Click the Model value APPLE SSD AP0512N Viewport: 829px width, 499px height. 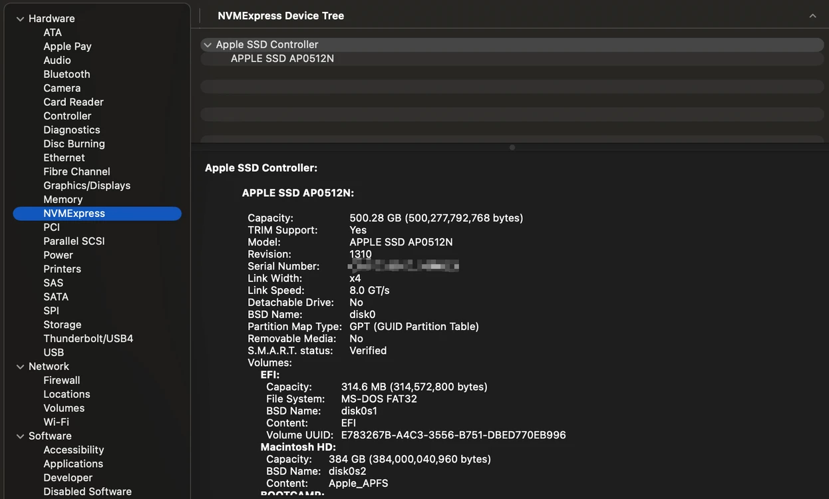[401, 242]
